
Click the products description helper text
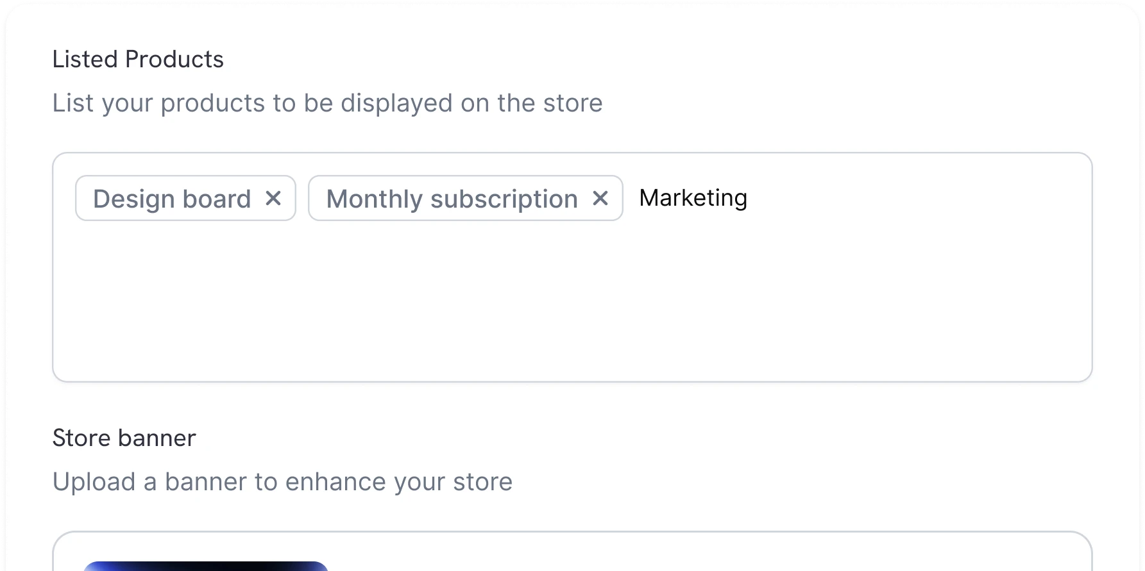(327, 103)
